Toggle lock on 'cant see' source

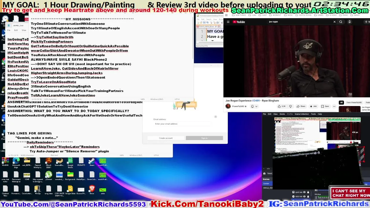coord(308,192)
